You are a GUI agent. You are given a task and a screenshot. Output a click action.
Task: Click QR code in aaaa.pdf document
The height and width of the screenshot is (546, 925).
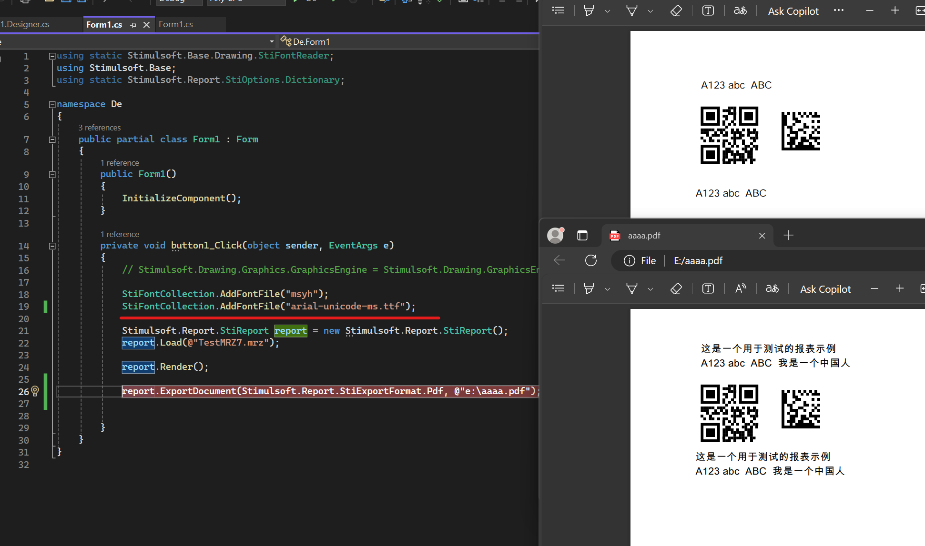[x=729, y=413]
